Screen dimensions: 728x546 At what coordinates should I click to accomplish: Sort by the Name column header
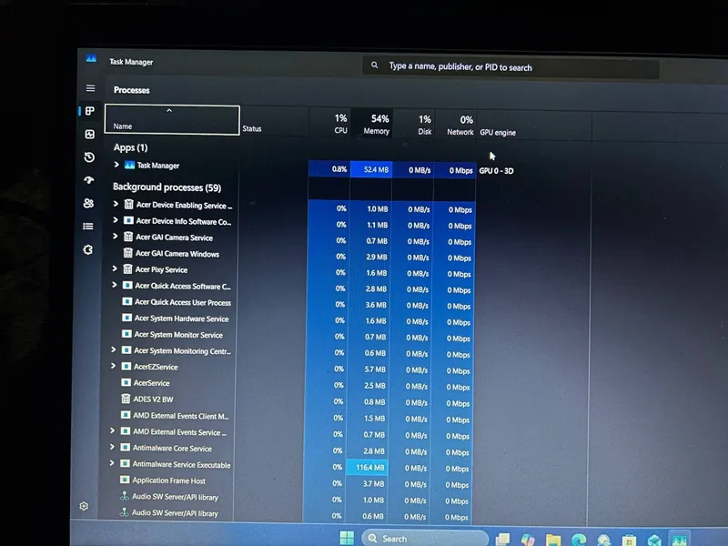pos(172,120)
